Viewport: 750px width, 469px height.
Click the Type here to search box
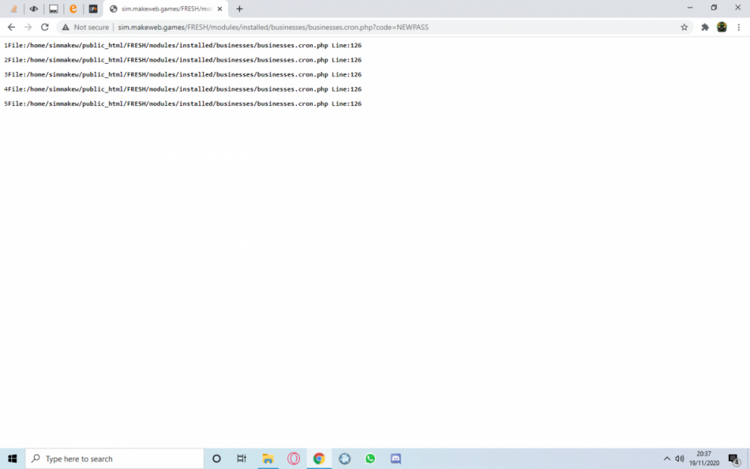[116, 458]
